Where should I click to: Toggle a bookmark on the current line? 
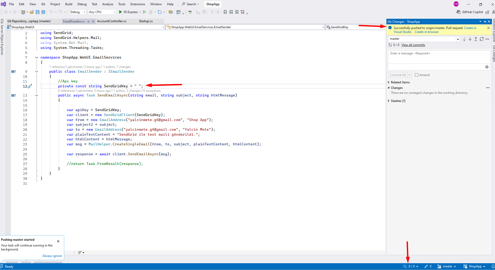tap(225, 12)
